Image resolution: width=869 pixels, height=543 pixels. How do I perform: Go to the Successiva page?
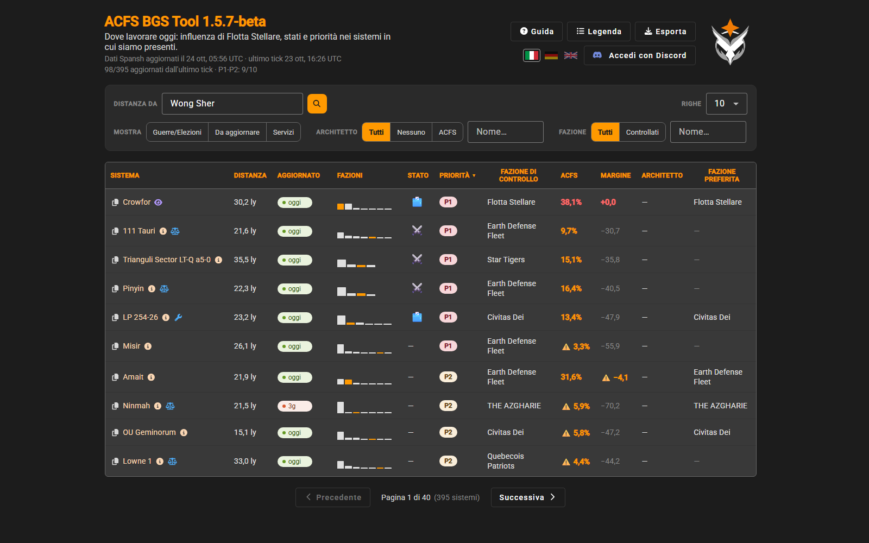tap(528, 497)
